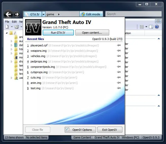Expand the htm folder tree node
166x144 pixels.
pos(11,49)
